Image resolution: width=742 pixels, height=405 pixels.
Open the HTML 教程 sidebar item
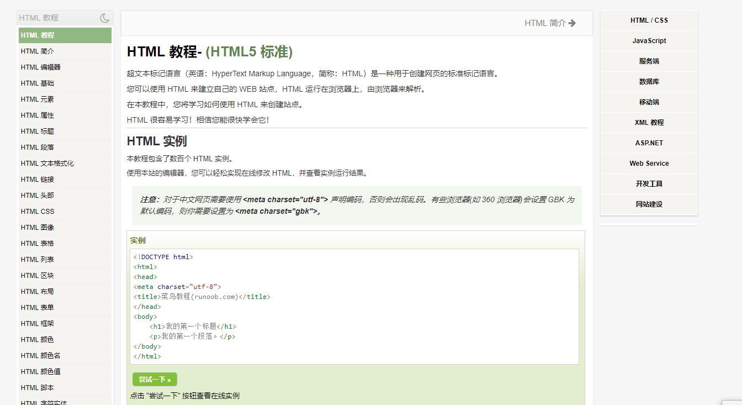(65, 35)
